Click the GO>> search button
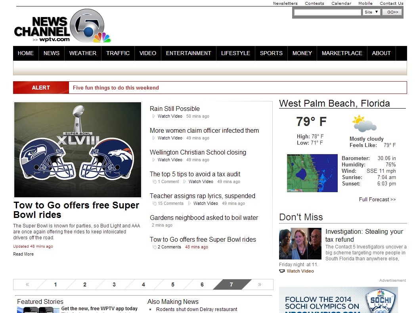 [x=392, y=12]
